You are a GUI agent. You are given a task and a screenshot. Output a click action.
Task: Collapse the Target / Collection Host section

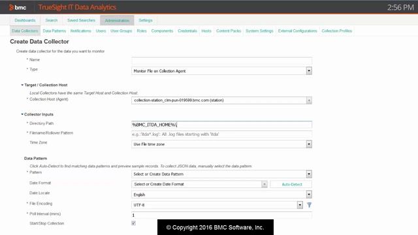coord(22,85)
